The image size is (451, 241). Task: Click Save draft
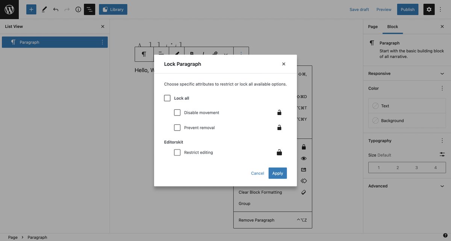pyautogui.click(x=359, y=9)
